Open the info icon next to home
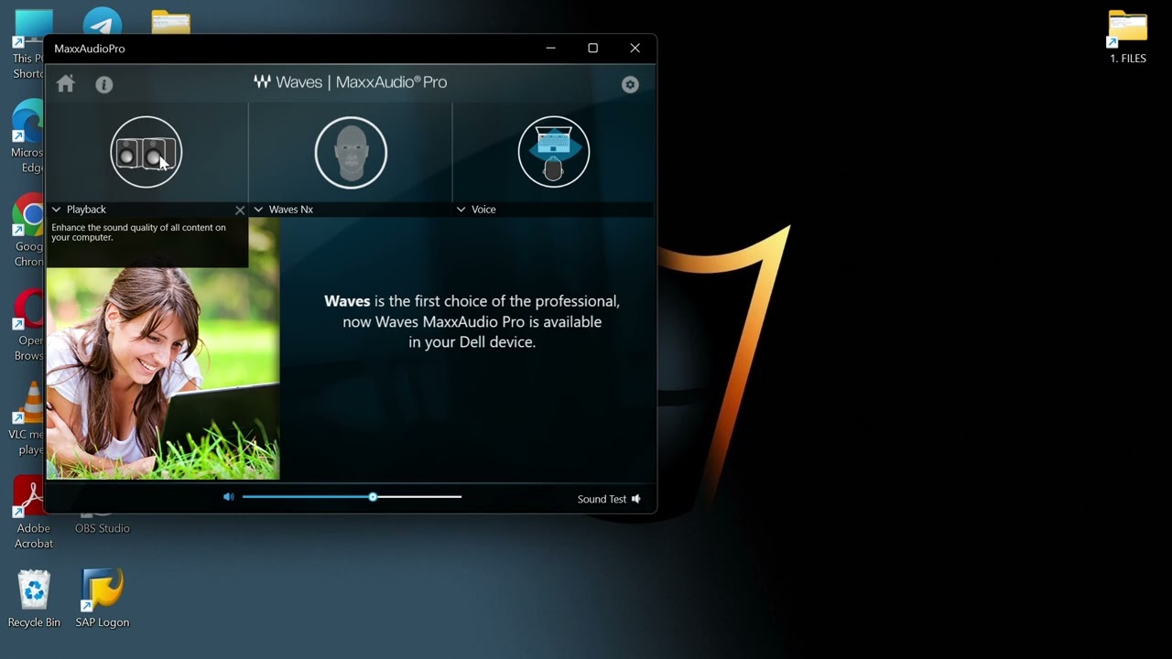The width and height of the screenshot is (1172, 659). coord(104,84)
